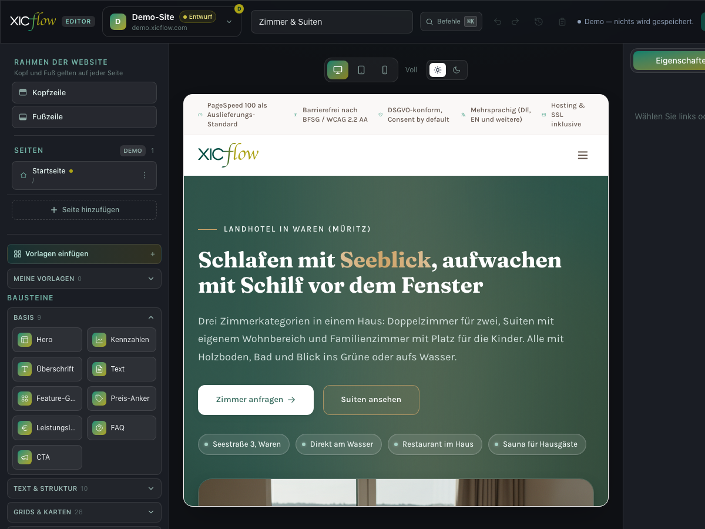Click the Kopfzeile header icon
The width and height of the screenshot is (705, 529).
[23, 93]
